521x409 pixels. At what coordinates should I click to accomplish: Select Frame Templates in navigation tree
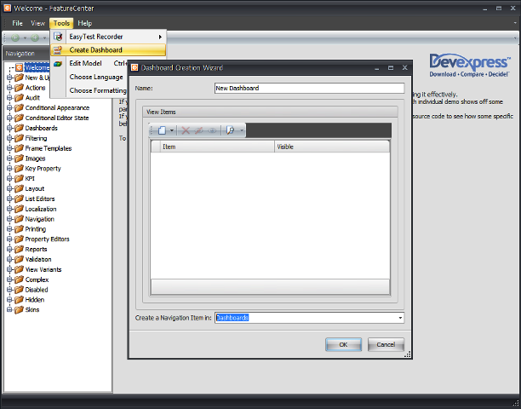click(49, 148)
